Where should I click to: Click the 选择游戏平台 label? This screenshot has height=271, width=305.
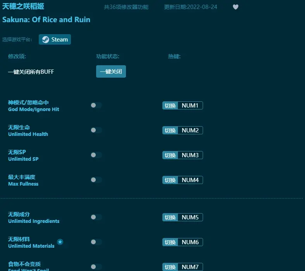click(x=17, y=40)
